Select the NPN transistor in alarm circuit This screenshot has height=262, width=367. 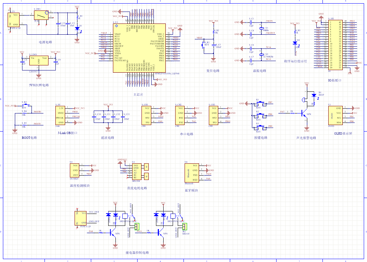304,113
